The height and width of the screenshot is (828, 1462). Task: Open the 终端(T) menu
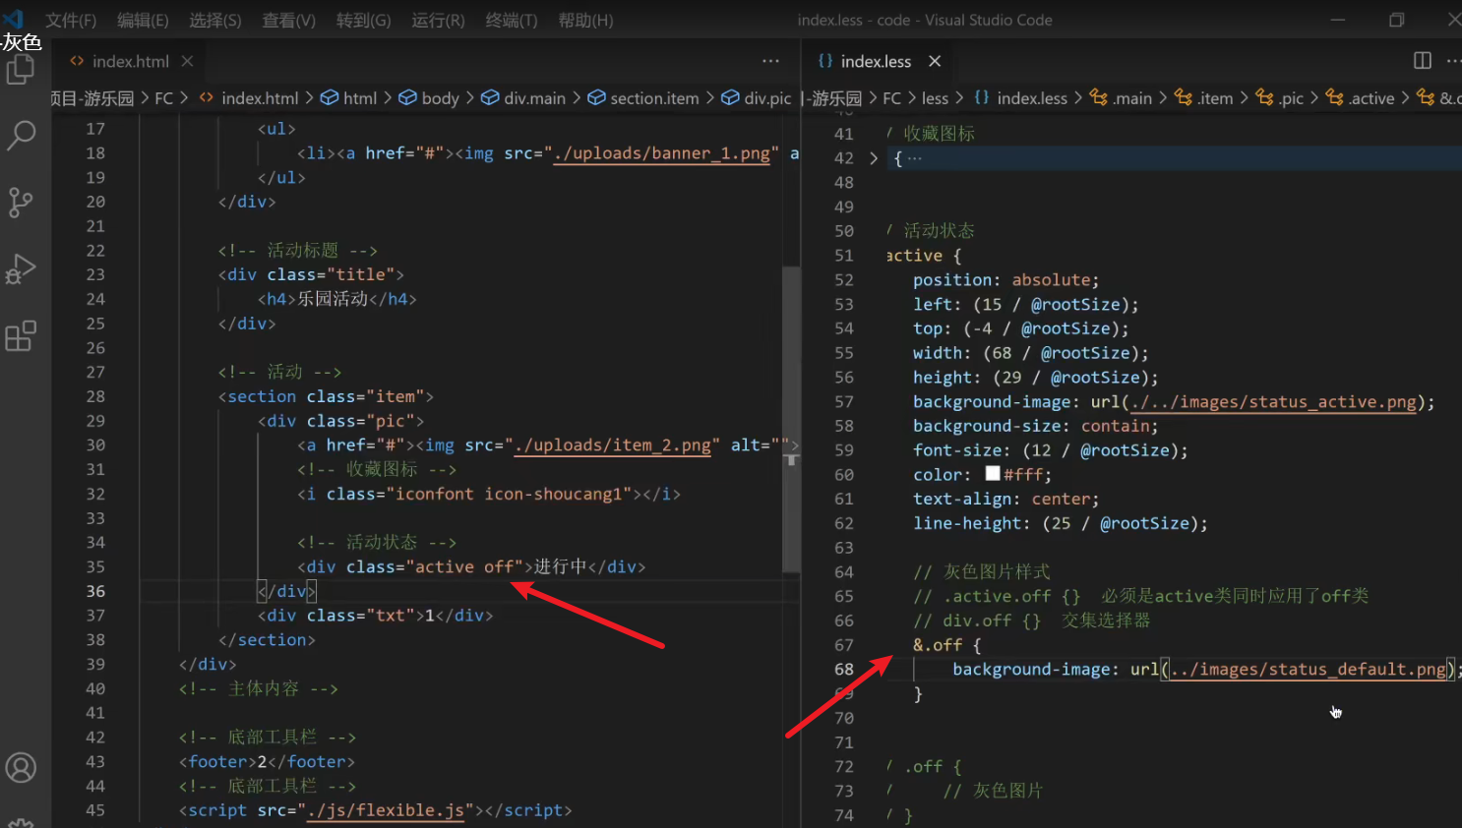511,20
